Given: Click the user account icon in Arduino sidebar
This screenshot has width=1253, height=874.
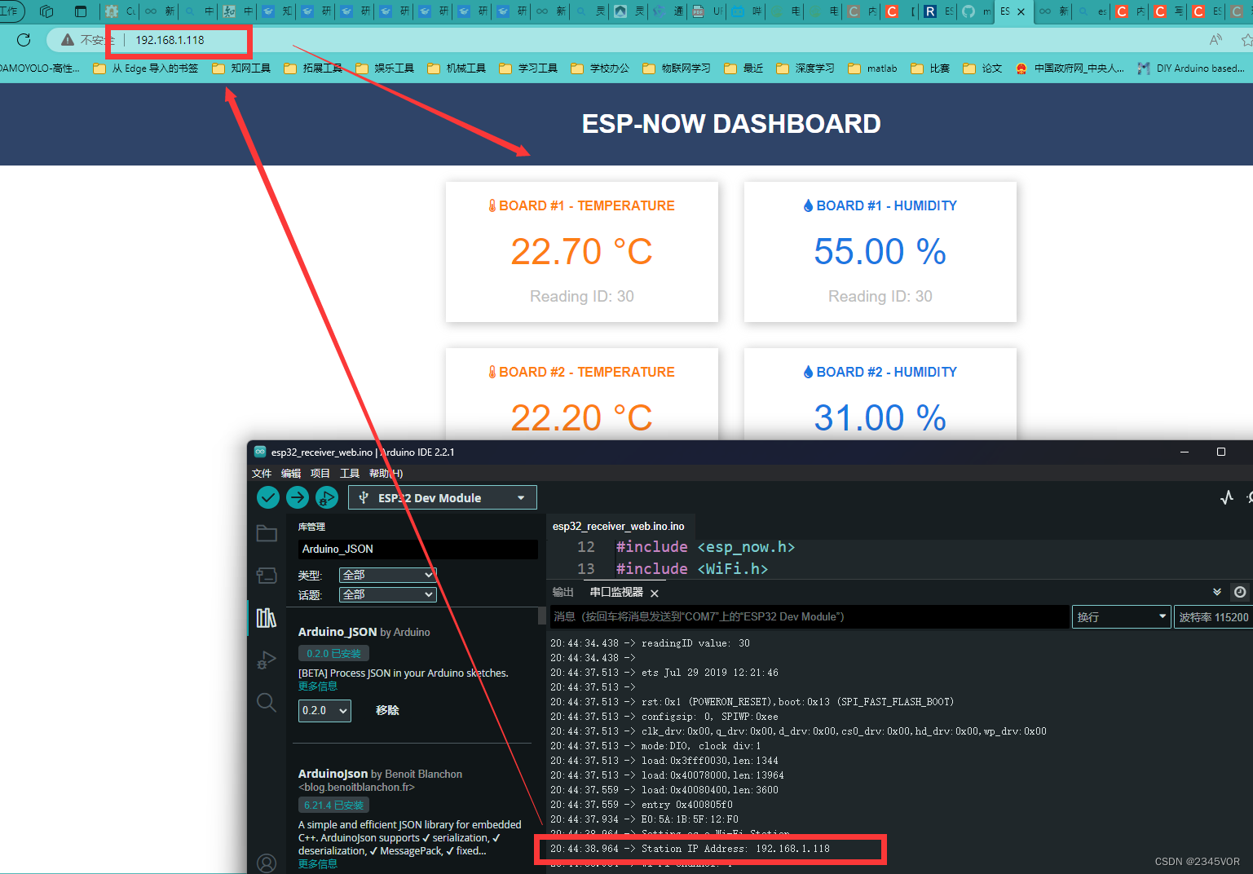Looking at the screenshot, I should tap(267, 863).
